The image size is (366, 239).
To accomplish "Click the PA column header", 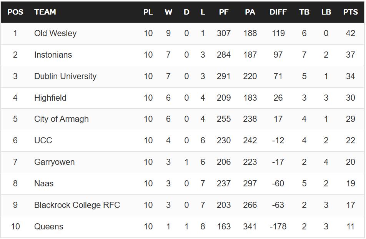I will click(250, 12).
